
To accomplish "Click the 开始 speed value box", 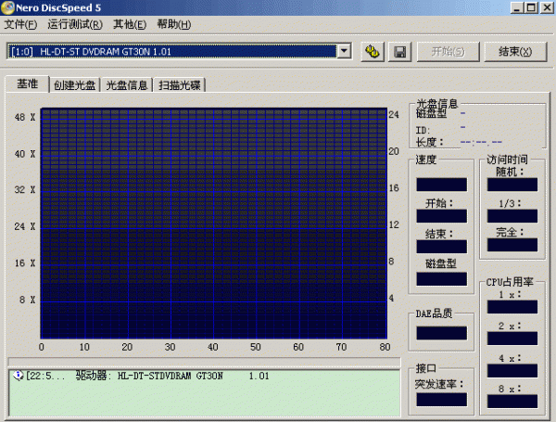I will pos(441,216).
